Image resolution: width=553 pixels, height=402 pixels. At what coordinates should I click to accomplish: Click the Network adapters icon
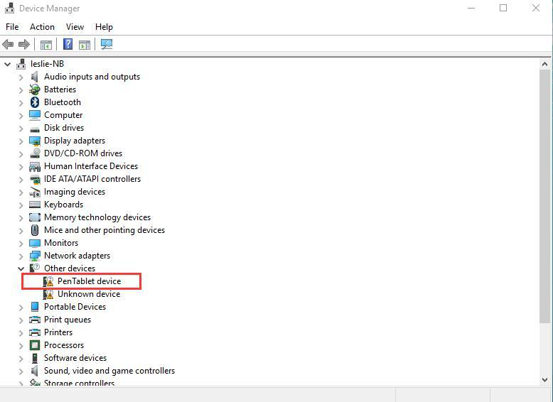35,256
